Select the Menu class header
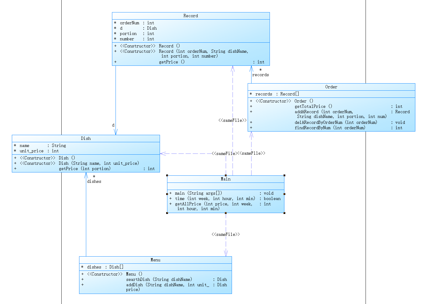 (155, 260)
